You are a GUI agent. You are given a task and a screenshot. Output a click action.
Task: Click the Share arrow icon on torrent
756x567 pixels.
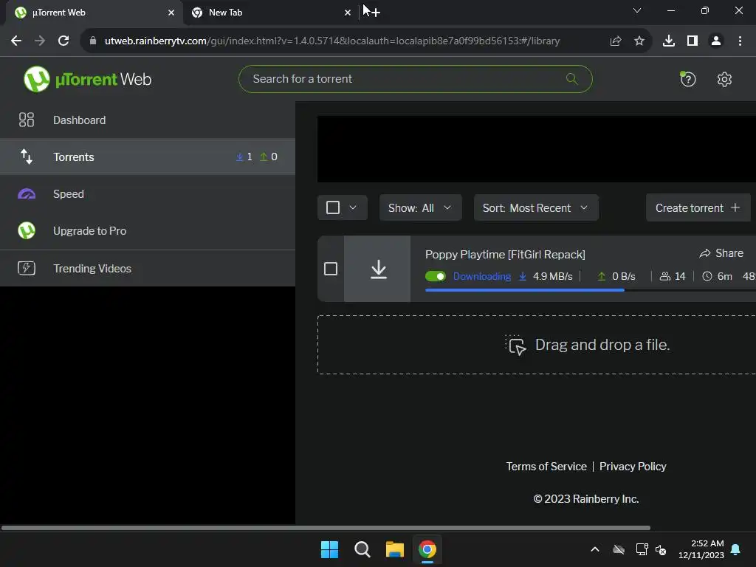click(x=705, y=253)
